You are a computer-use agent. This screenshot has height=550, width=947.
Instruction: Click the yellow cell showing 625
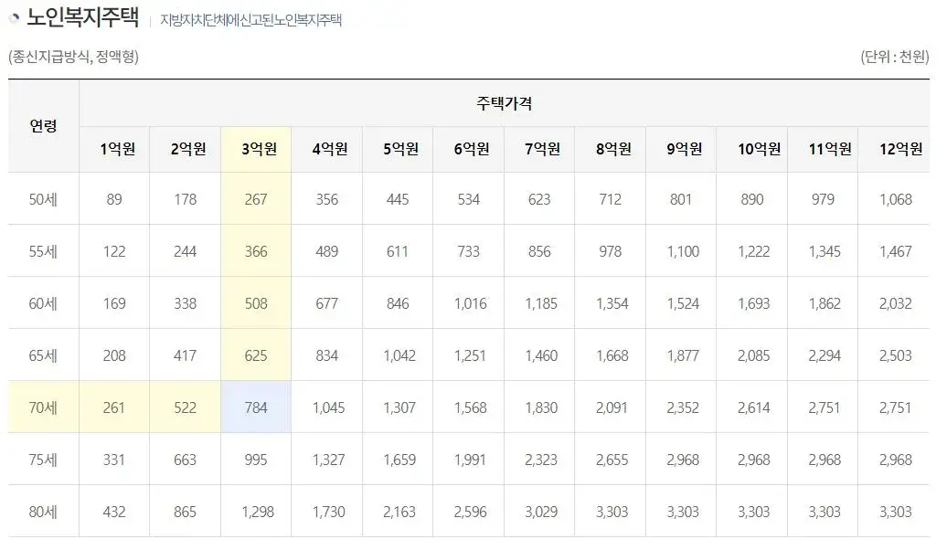255,354
